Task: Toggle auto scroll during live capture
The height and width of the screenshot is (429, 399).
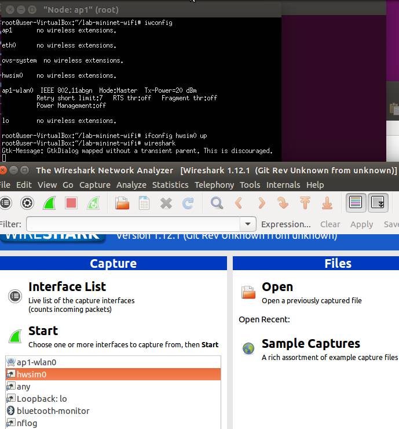Action: pos(378,203)
